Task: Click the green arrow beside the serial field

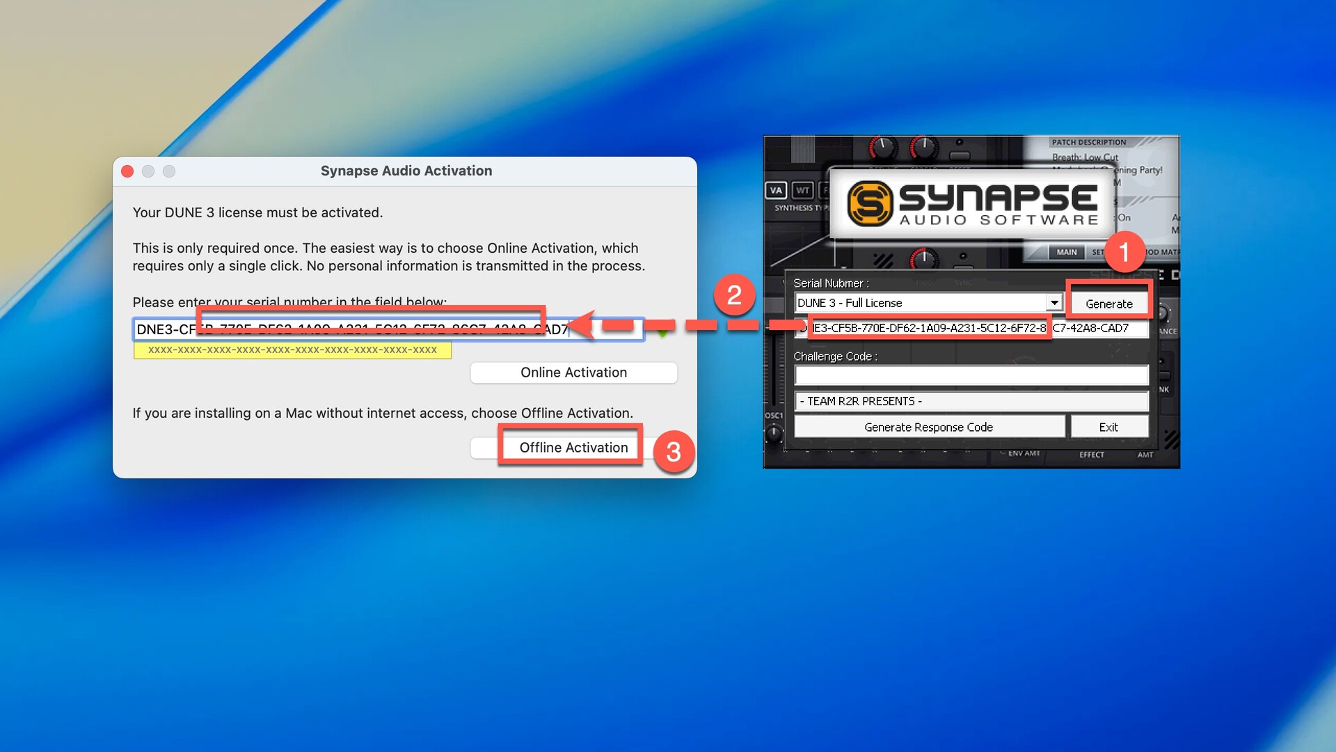Action: click(662, 333)
